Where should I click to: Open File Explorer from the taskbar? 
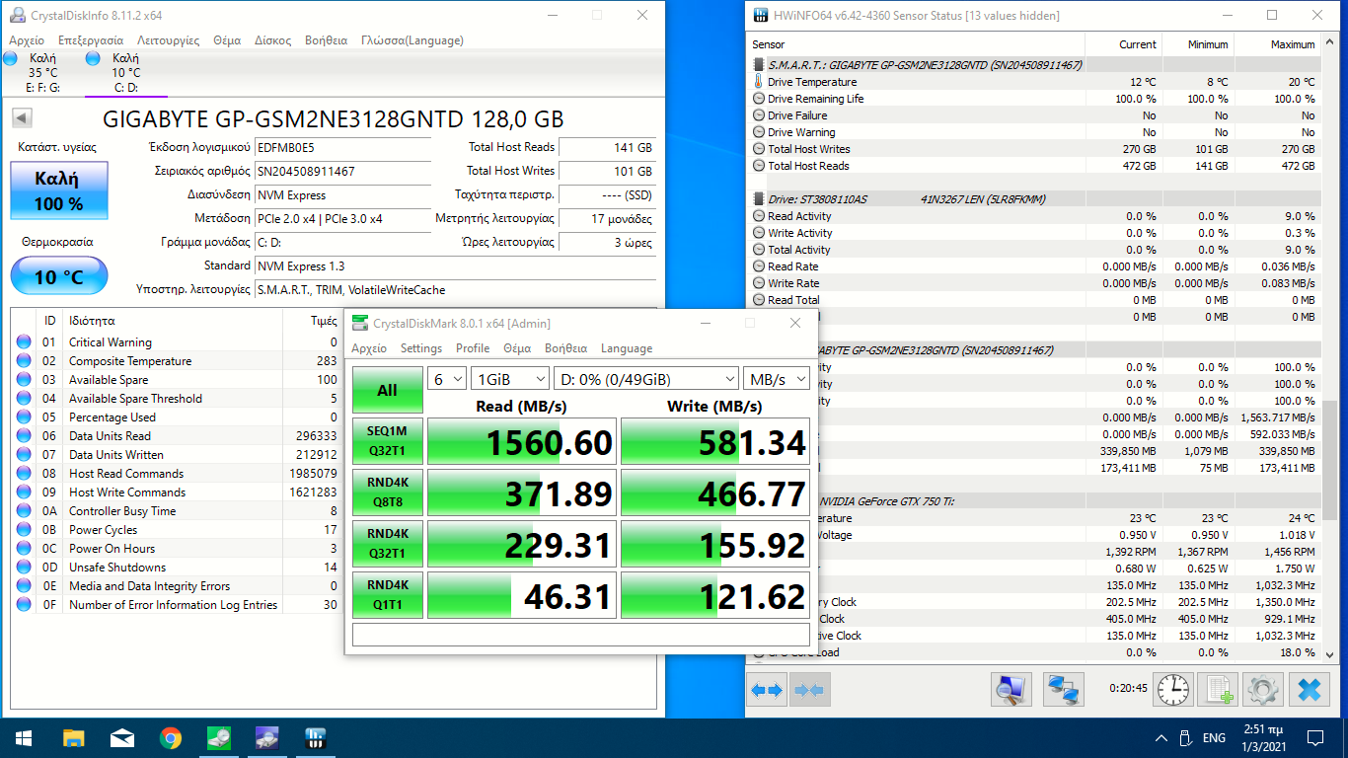click(73, 737)
